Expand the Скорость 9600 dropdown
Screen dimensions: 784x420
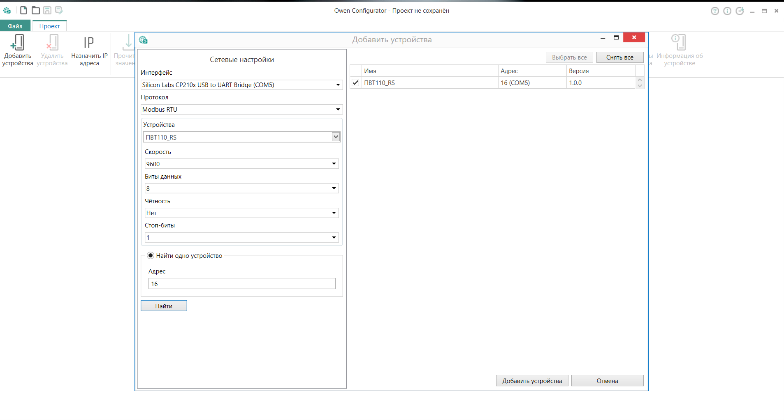(x=334, y=164)
